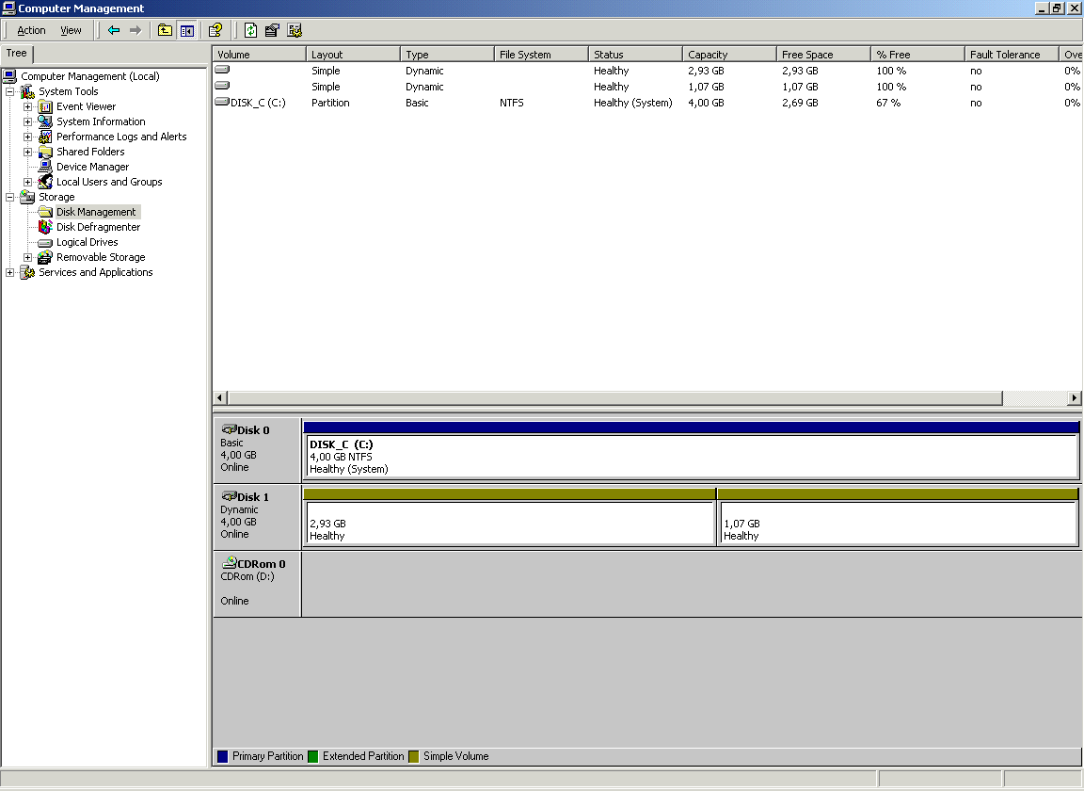The width and height of the screenshot is (1084, 791).
Task: Expand the Services and Applications node
Action: [10, 272]
